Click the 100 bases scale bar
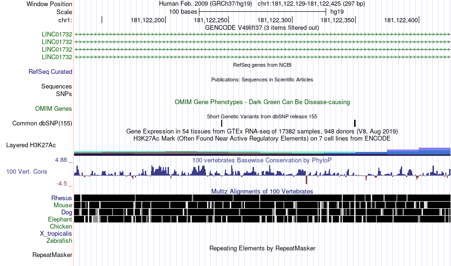451x266 pixels. [263, 12]
